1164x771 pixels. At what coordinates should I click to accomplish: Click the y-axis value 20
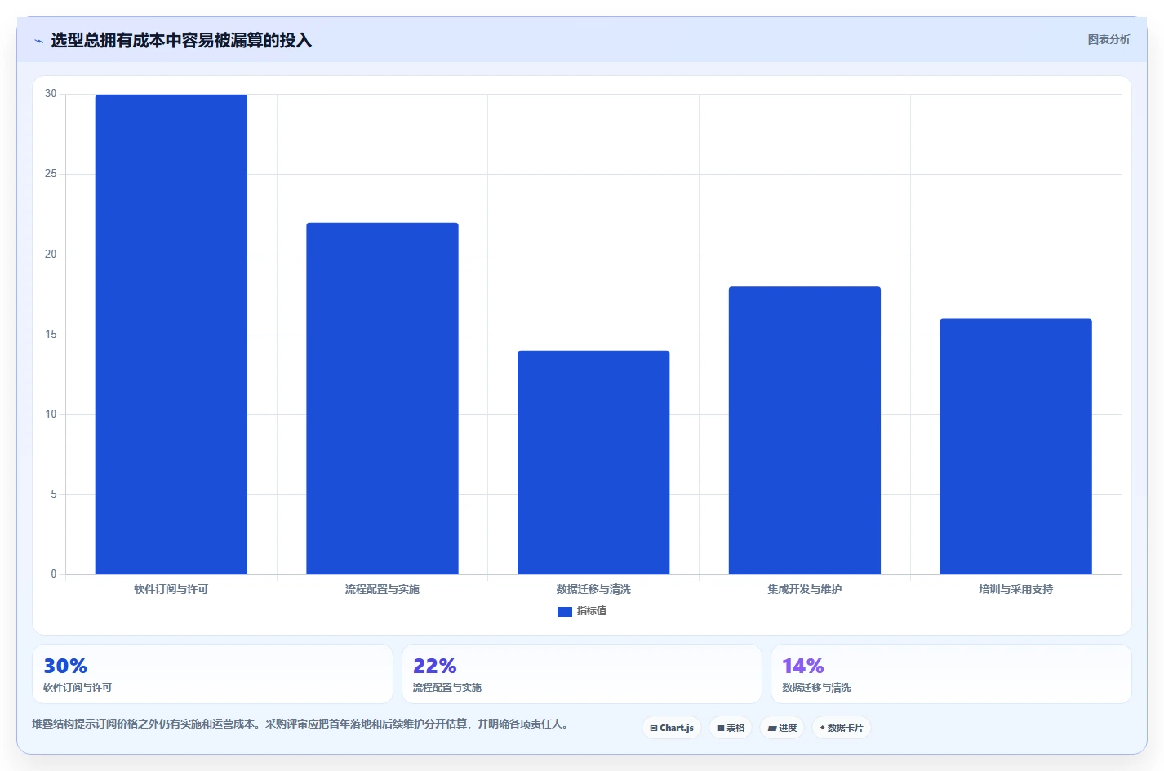pyautogui.click(x=51, y=255)
